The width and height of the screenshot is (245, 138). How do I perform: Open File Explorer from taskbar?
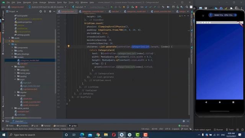[x=106, y=135]
